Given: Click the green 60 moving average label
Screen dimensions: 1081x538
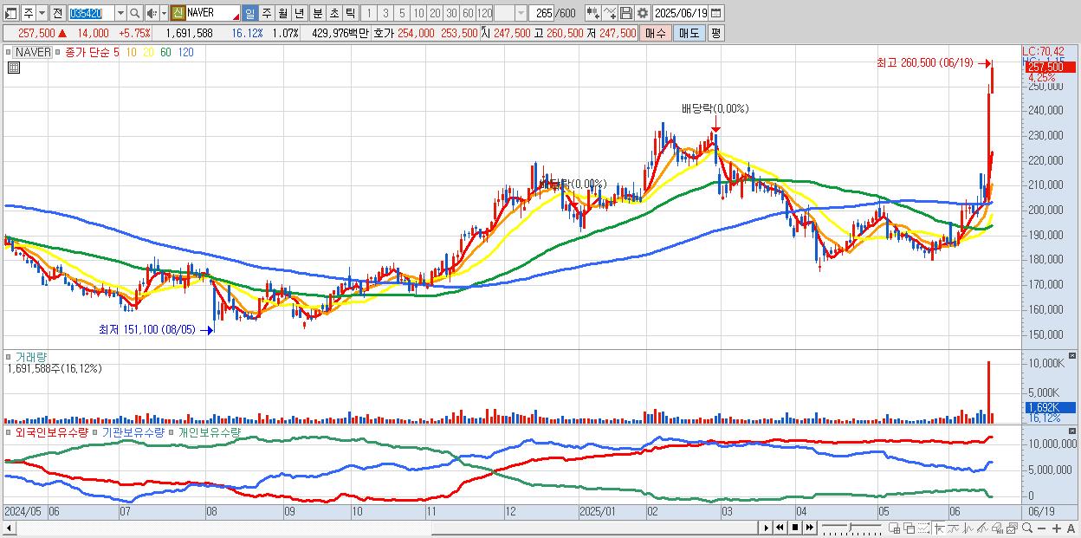Looking at the screenshot, I should click(165, 52).
